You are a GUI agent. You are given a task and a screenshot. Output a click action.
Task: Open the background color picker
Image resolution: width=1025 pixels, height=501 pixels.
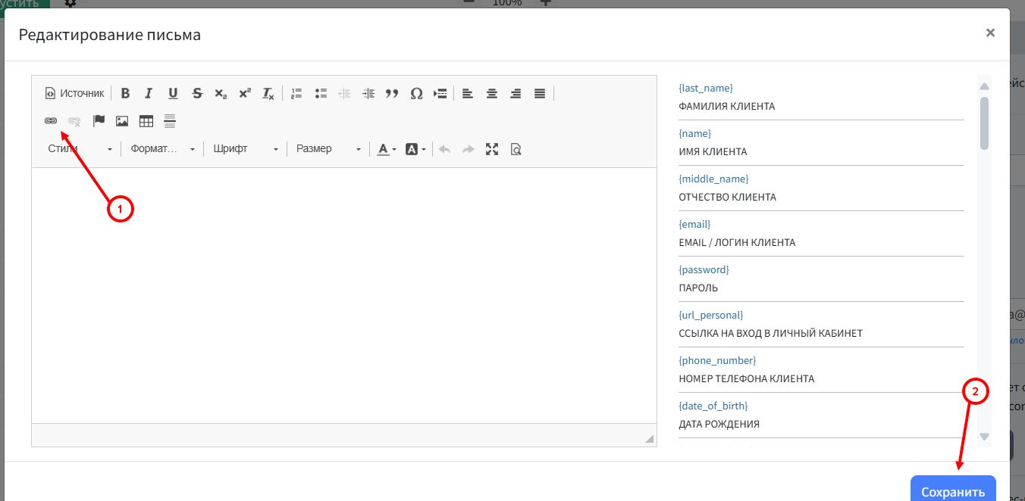point(415,149)
